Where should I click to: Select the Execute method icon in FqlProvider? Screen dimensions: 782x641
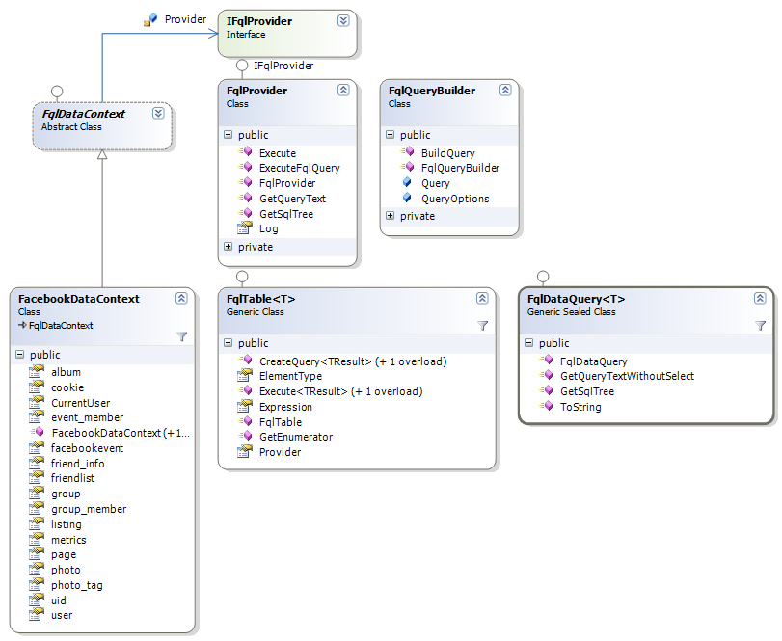point(245,152)
